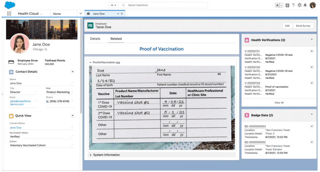The height and width of the screenshot is (172, 320).
Task: Click the Employee record icon
Action: pos(90,25)
